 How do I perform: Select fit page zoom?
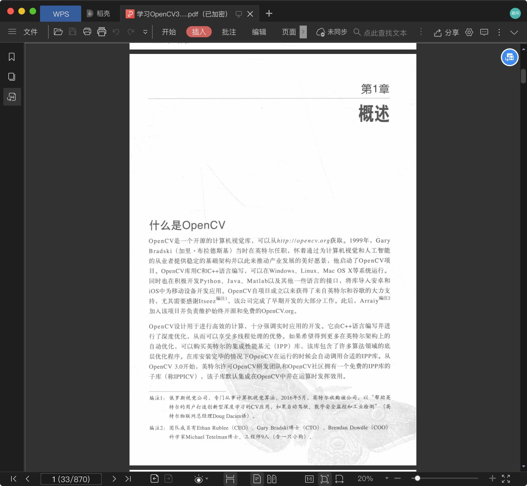(x=324, y=479)
